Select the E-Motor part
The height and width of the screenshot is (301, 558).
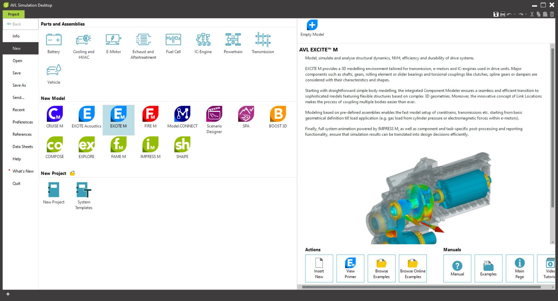113,44
